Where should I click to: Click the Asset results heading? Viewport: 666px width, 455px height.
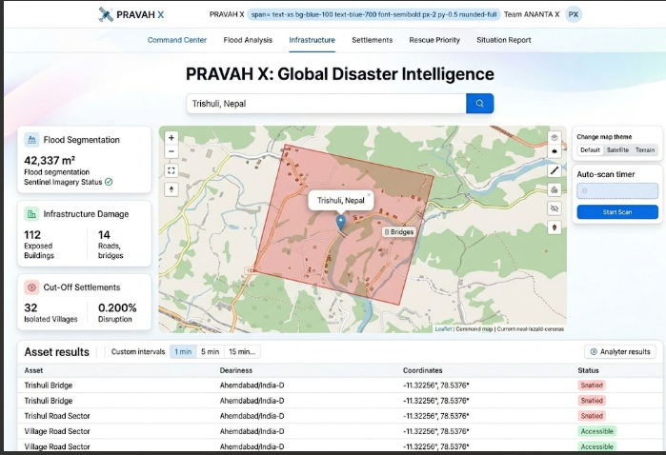(57, 352)
